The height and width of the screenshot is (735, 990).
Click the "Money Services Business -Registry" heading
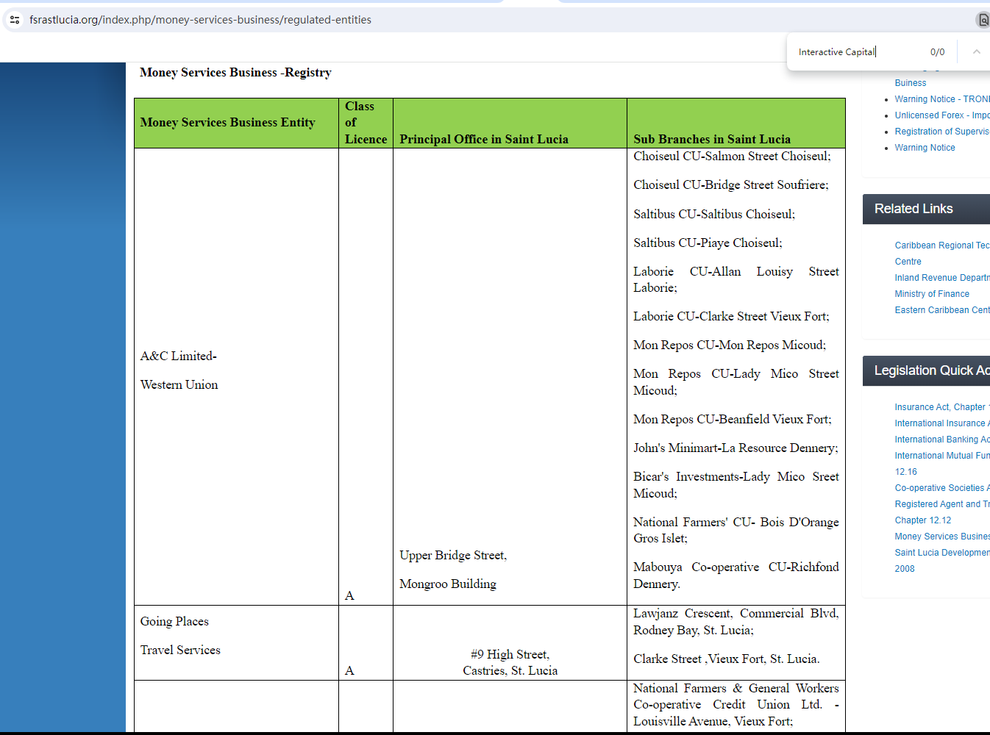(235, 72)
